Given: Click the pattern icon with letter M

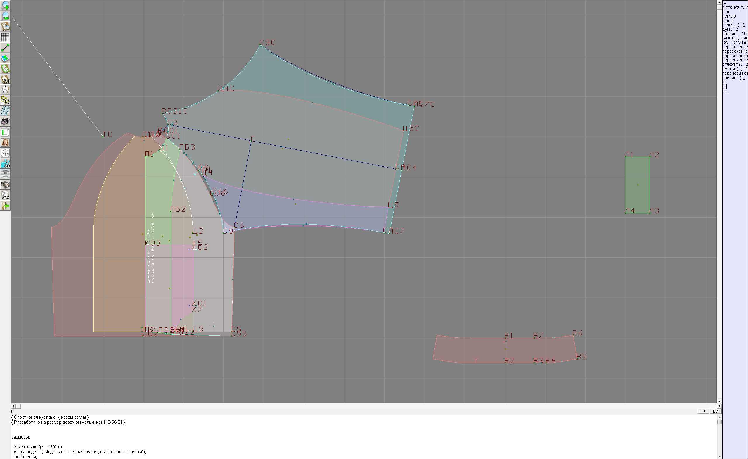Looking at the screenshot, I should click(5, 79).
